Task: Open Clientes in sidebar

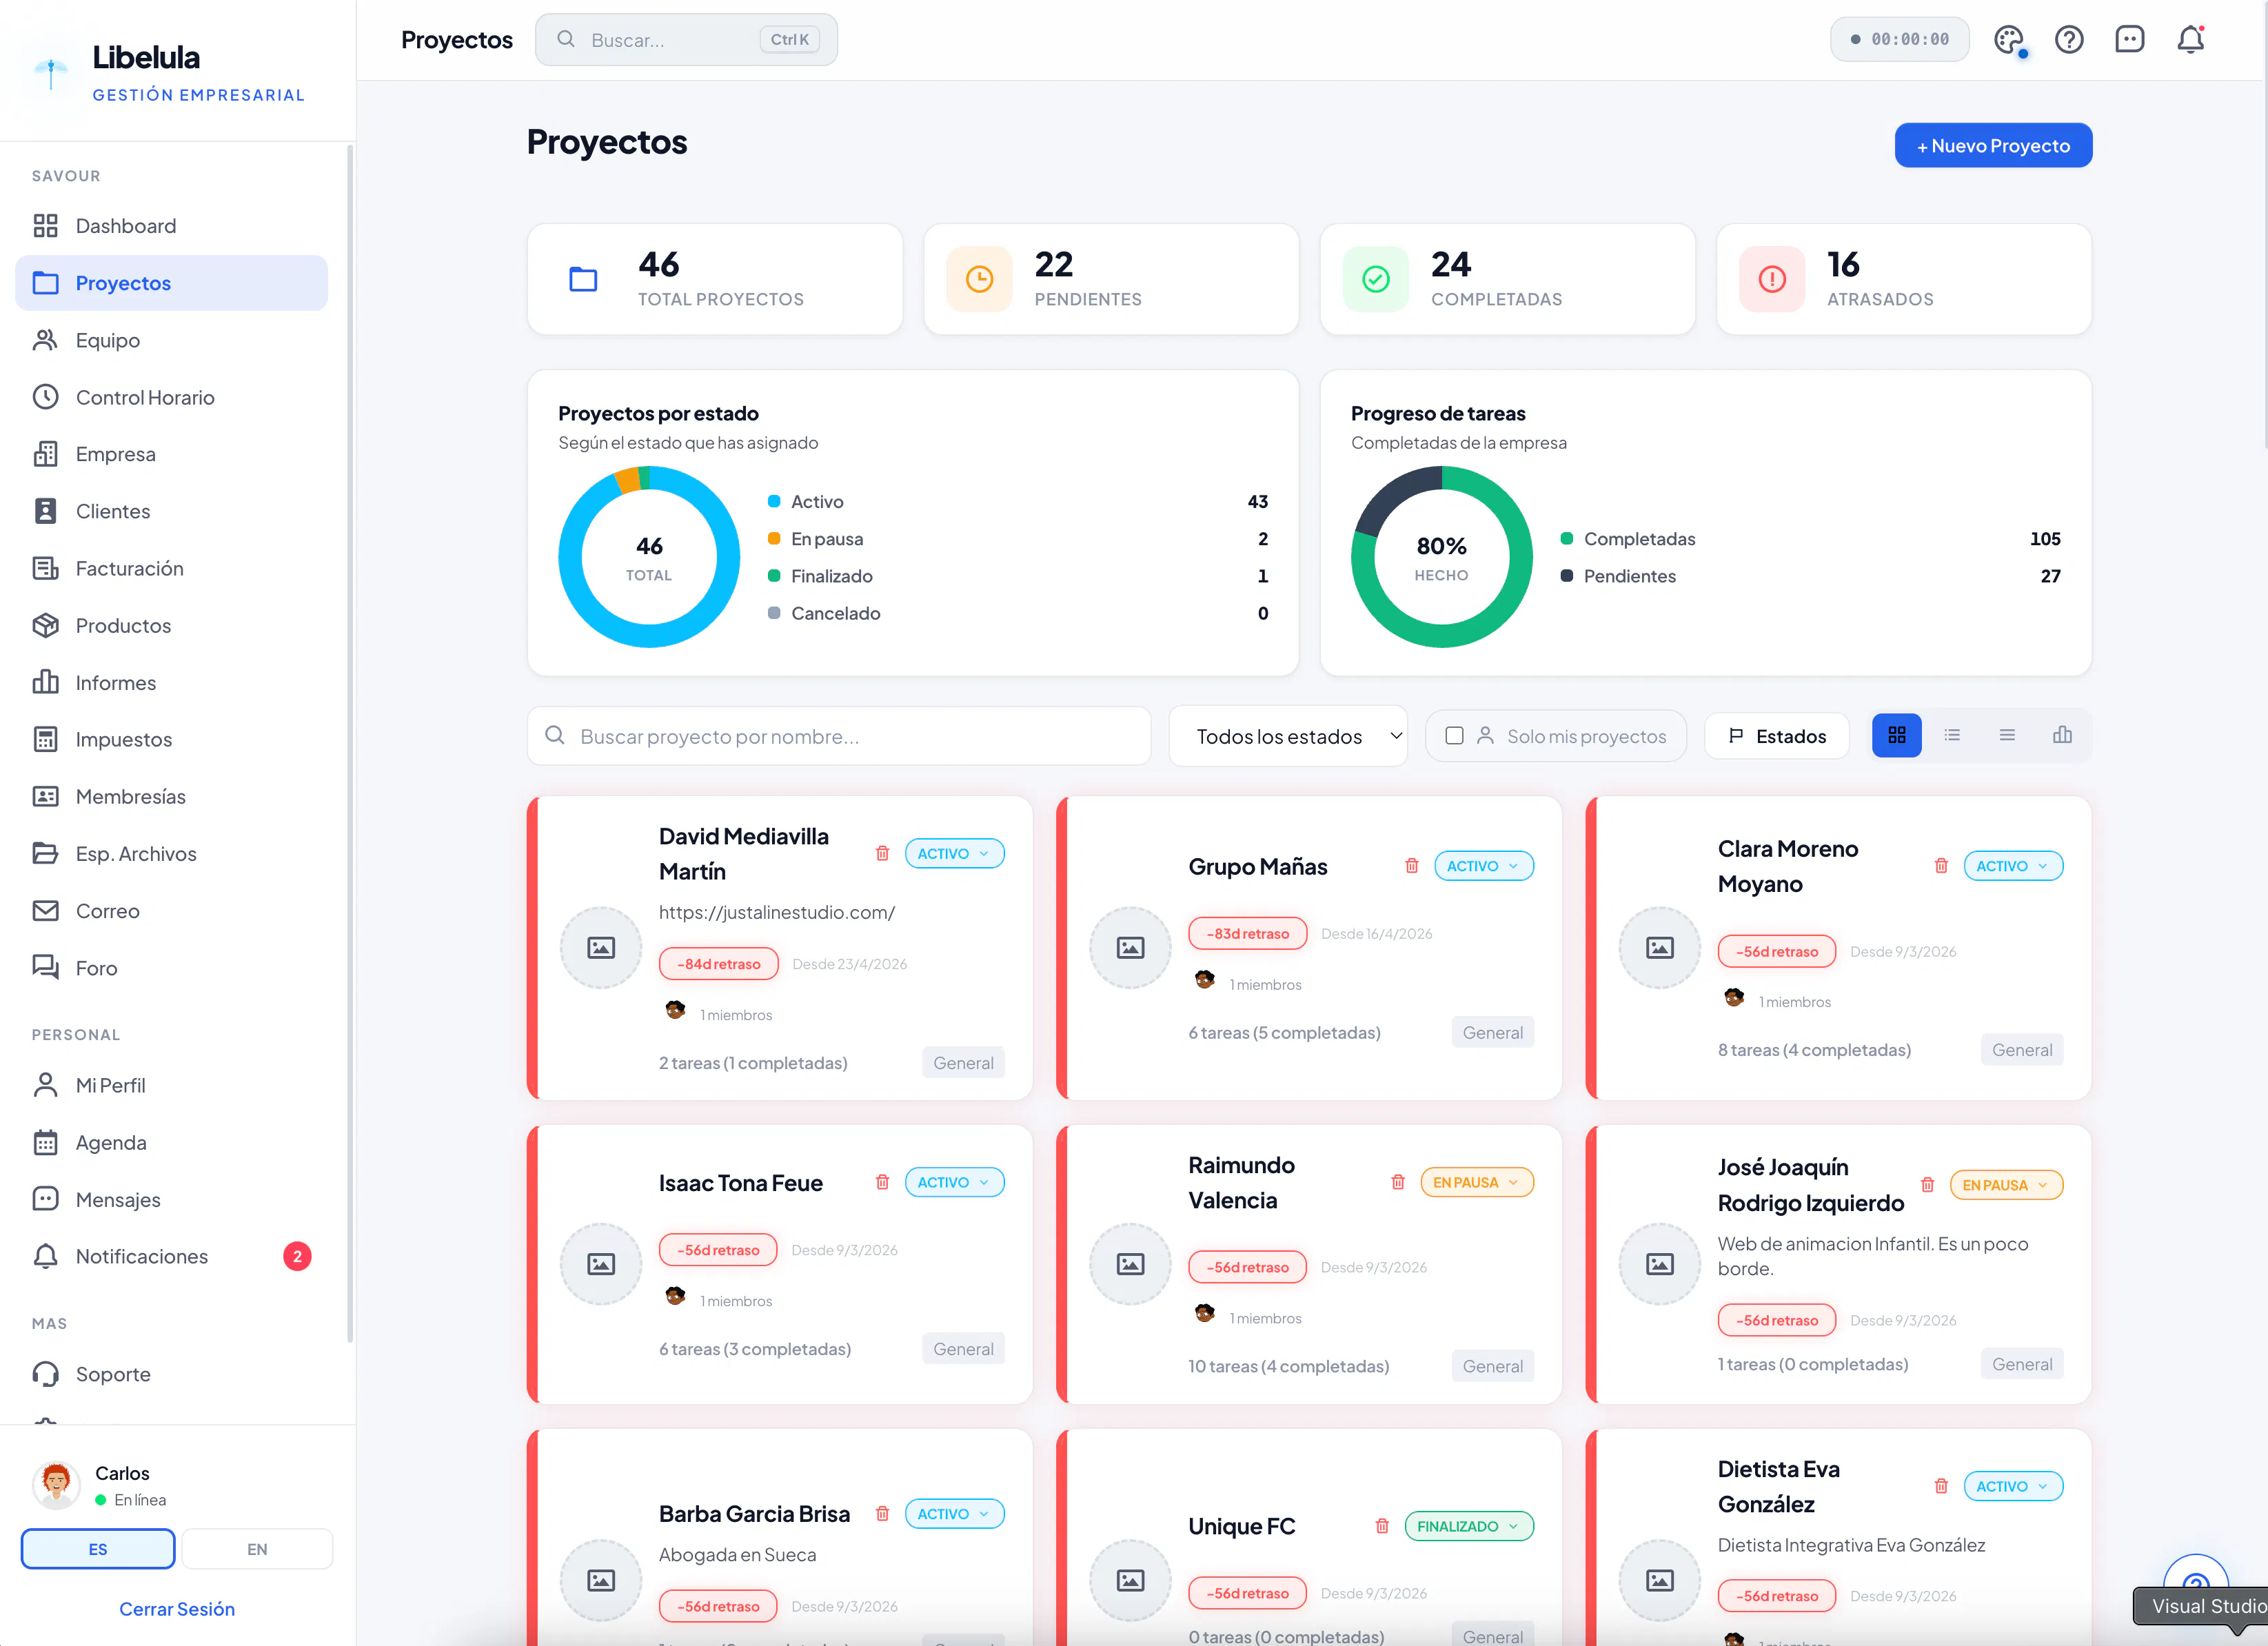Action: click(x=171, y=511)
